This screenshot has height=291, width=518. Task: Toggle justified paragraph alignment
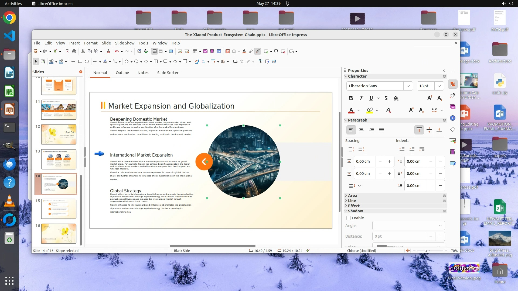coord(381,130)
